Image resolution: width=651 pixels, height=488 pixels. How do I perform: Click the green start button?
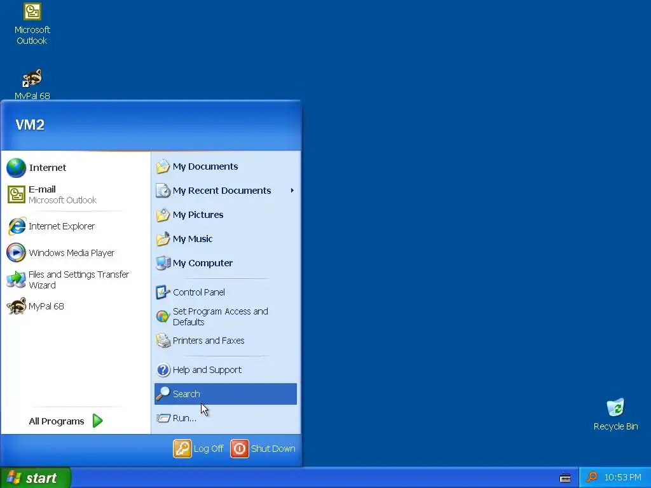pos(36,478)
